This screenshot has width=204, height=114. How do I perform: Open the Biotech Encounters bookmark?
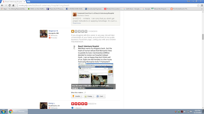click(x=113, y=9)
